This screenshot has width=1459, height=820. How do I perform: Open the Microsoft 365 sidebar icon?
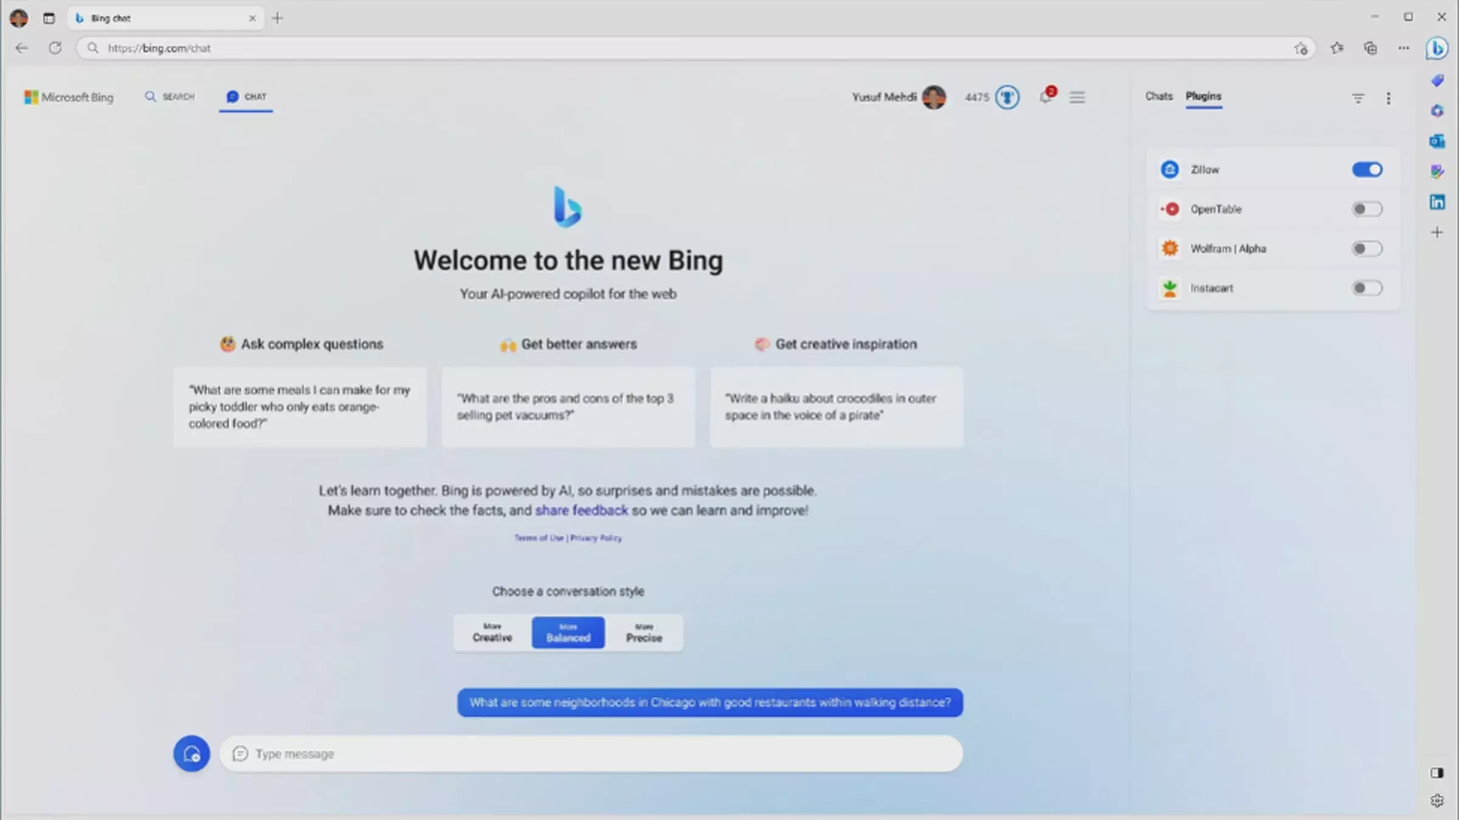tap(1437, 111)
